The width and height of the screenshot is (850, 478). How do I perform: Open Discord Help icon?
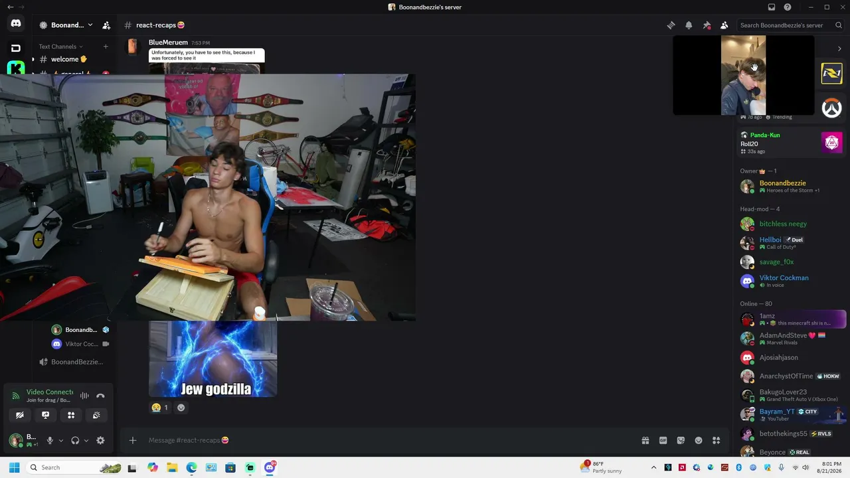(788, 7)
